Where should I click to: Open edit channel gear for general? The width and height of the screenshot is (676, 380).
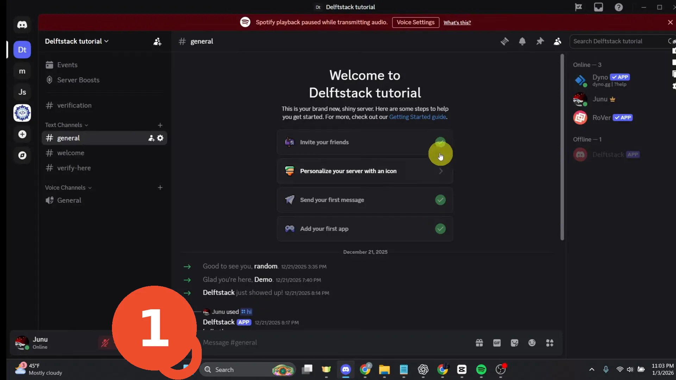[160, 138]
